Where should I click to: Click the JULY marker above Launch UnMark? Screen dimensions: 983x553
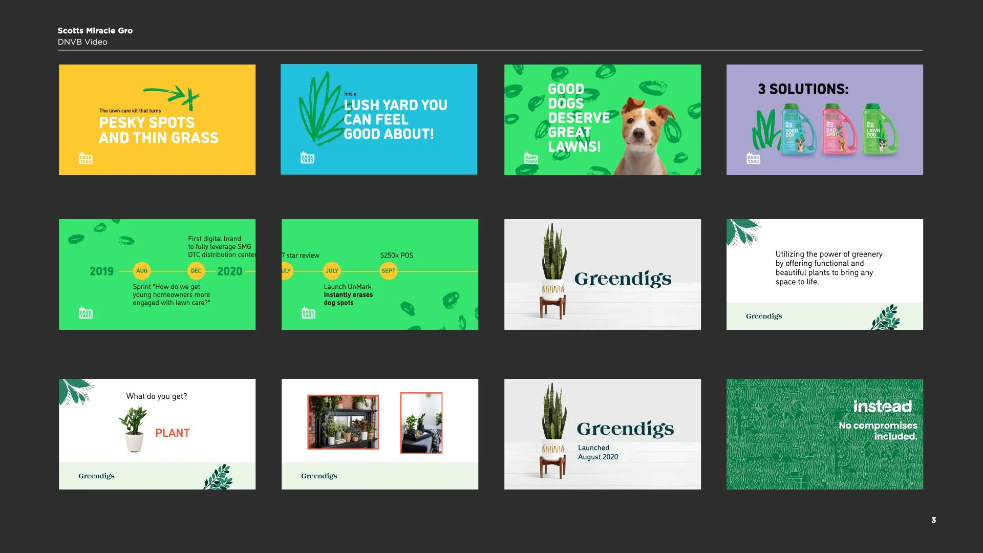[332, 271]
